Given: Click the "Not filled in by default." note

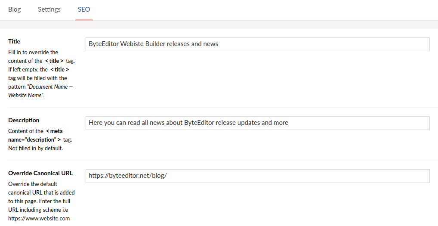Looking at the screenshot, I should tap(36, 149).
